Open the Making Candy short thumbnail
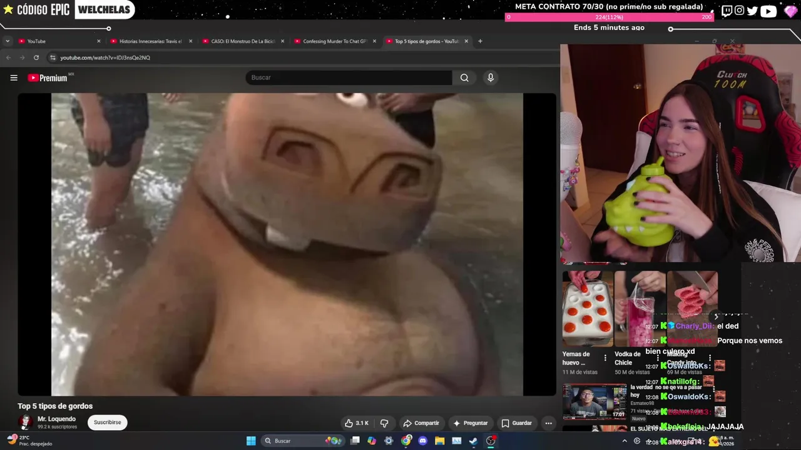 [x=692, y=309]
